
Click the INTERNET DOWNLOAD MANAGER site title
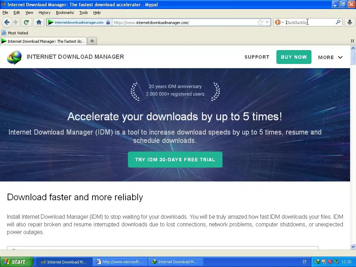[x=75, y=57]
